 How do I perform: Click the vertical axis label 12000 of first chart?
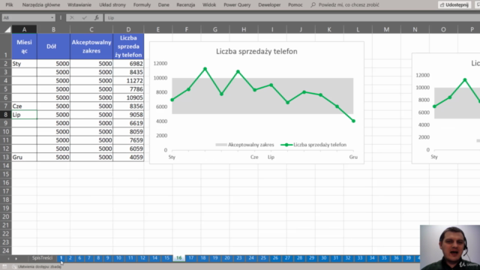(160, 63)
